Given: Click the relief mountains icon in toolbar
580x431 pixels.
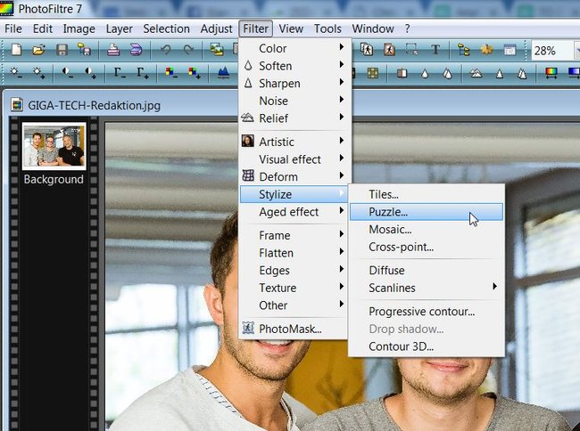Looking at the screenshot, I should pos(476,74).
